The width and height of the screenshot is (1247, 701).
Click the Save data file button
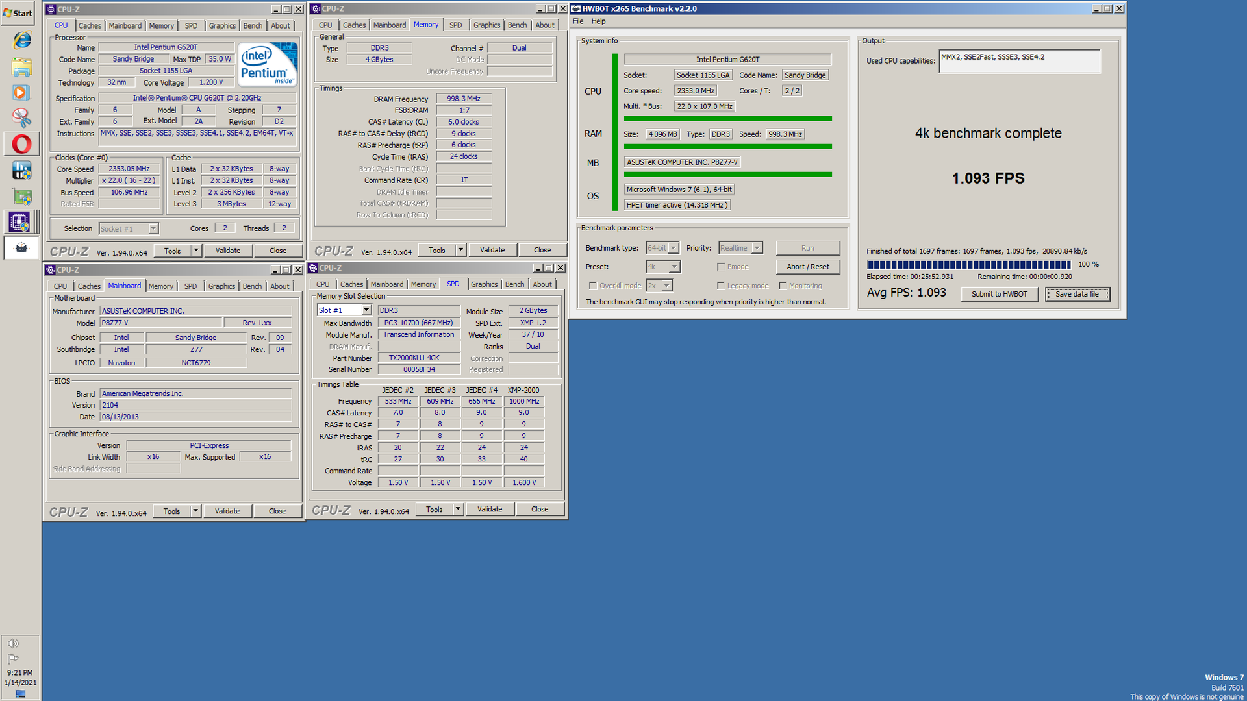[1077, 294]
